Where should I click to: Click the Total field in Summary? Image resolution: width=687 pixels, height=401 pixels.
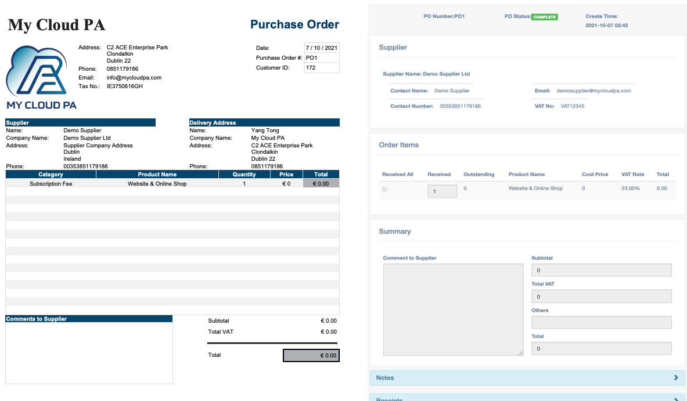point(601,348)
